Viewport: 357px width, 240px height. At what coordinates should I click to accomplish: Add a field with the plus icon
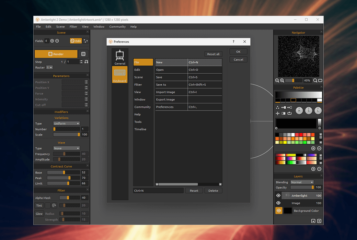coord(52,41)
